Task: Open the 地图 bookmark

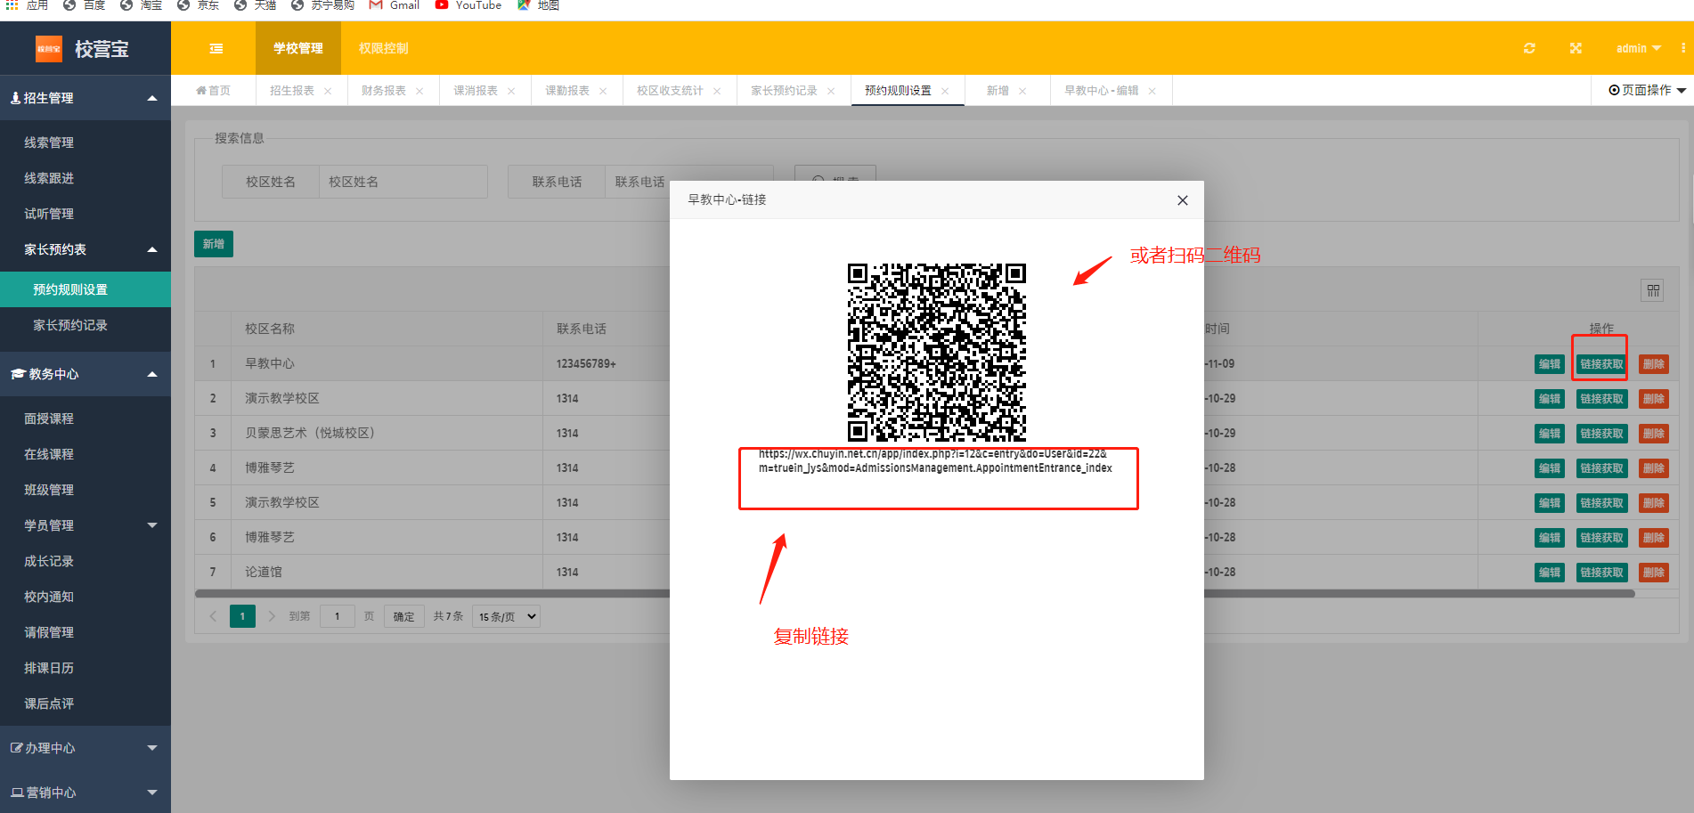Action: 538,5
